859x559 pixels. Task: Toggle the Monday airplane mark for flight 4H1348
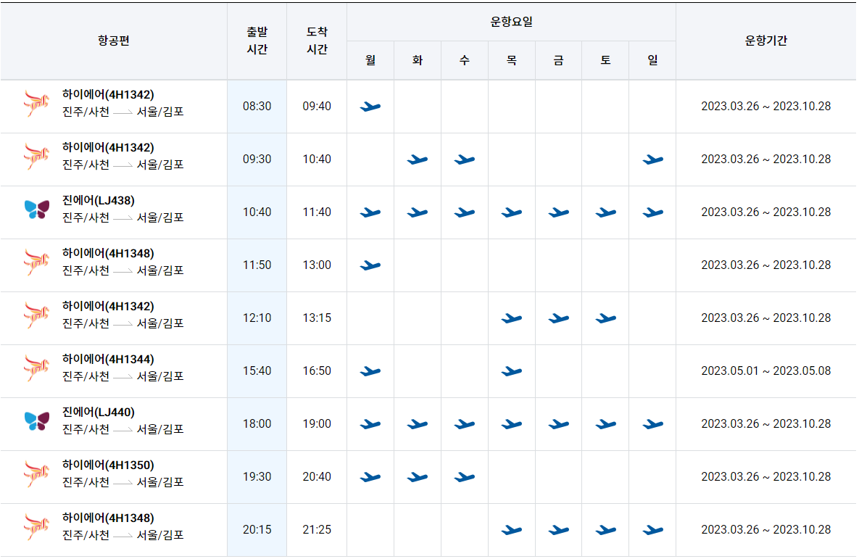click(370, 265)
